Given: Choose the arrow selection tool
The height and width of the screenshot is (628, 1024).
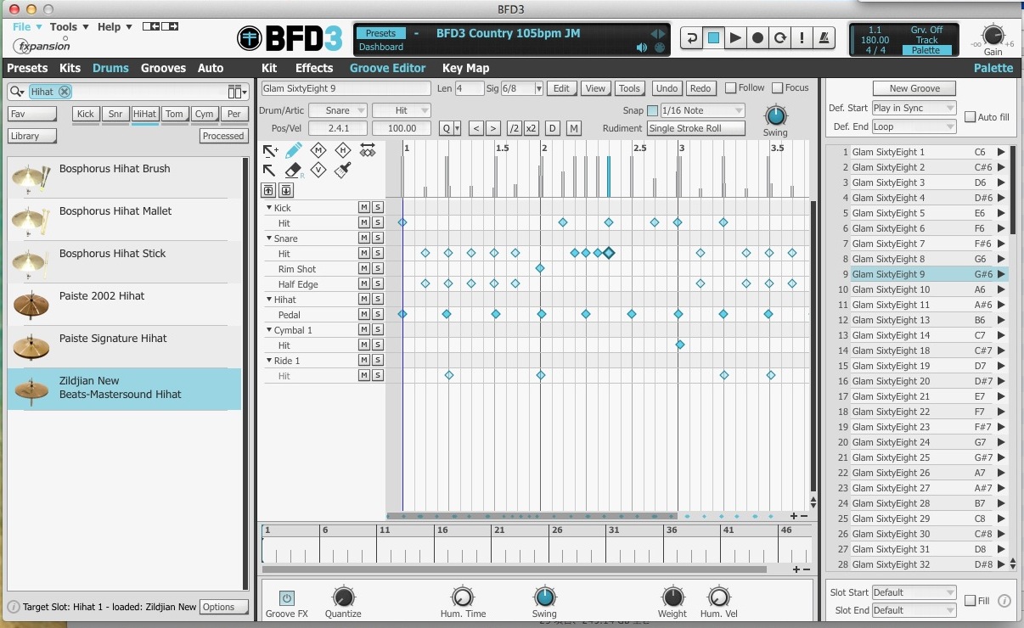Looking at the screenshot, I should (x=270, y=171).
